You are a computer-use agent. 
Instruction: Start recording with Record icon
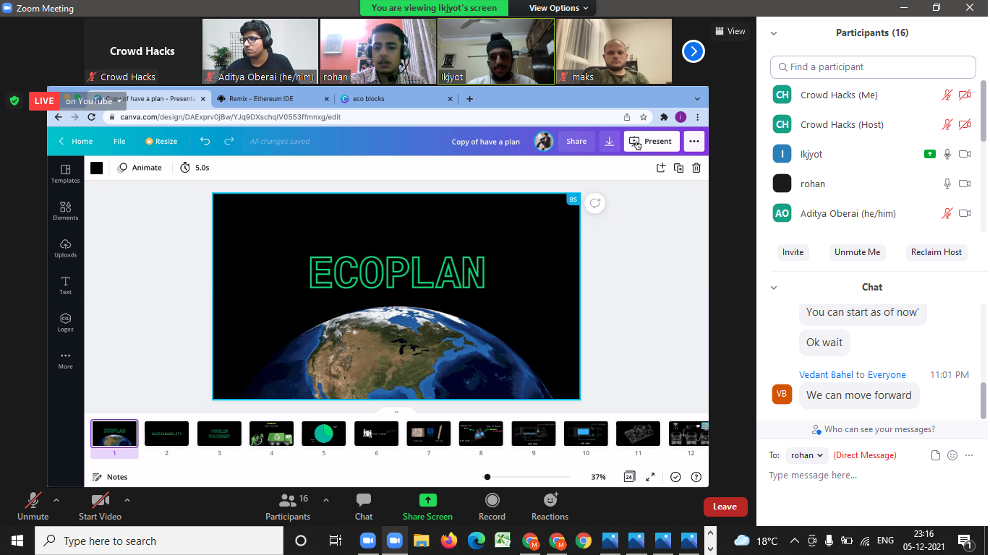(x=492, y=500)
